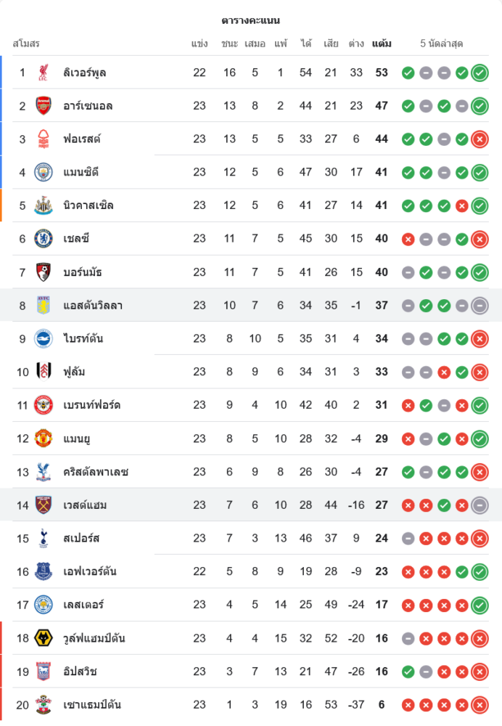Click Liverpool's latest win result indicator
Viewport: 502px width, 726px height.
coord(480,73)
